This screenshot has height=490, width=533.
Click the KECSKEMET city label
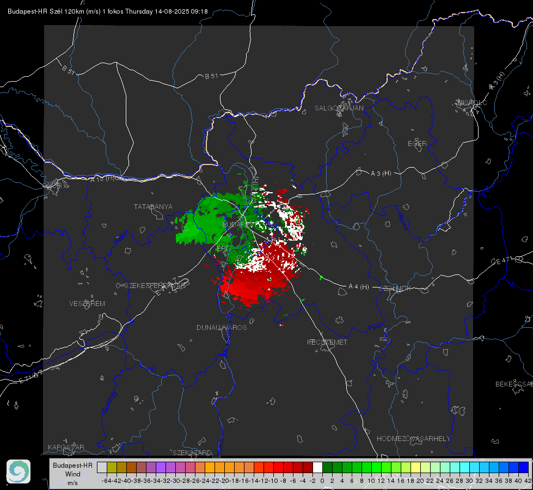327,342
